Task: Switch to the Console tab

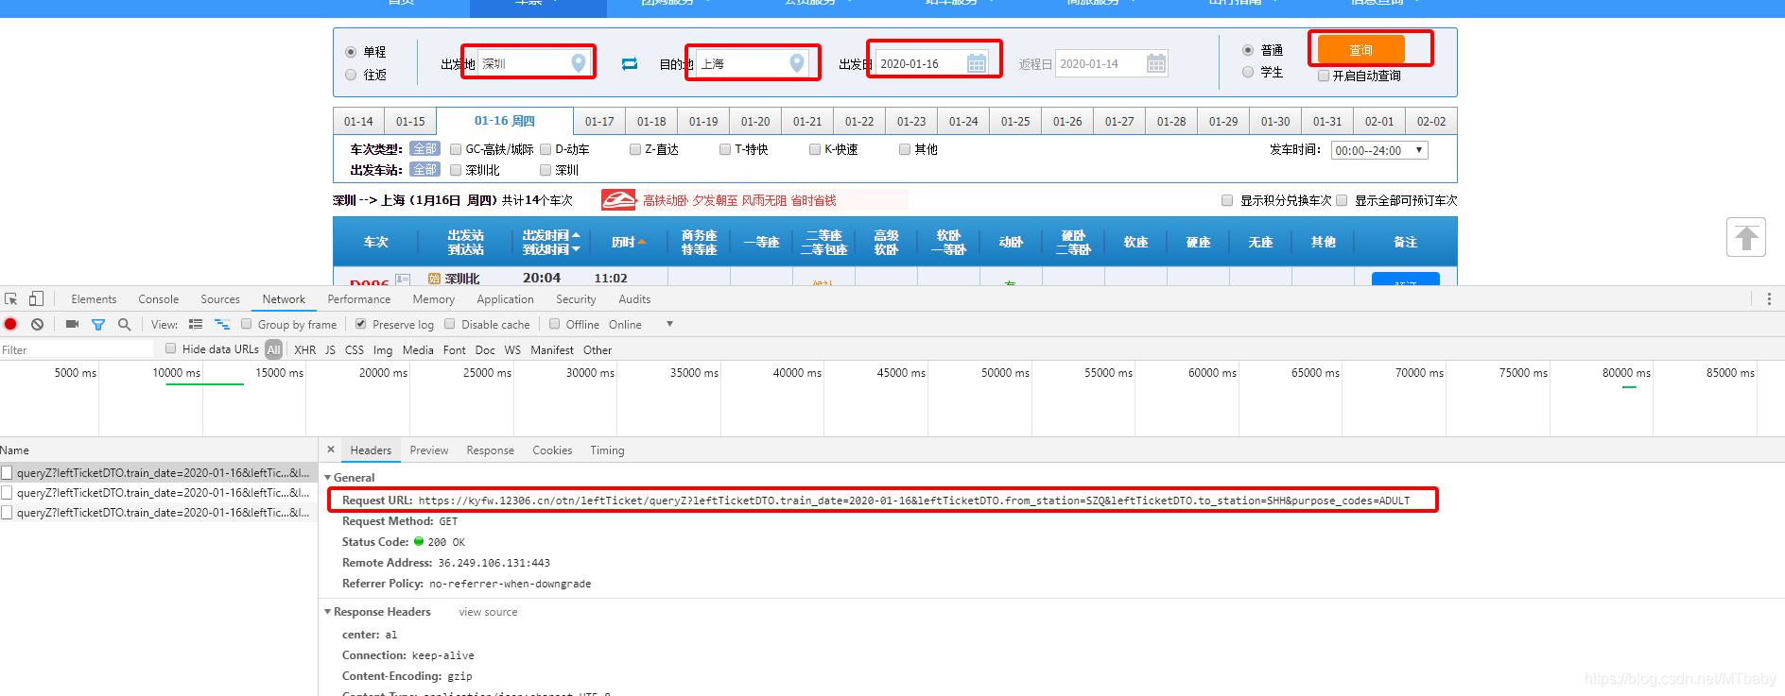Action: (158, 298)
